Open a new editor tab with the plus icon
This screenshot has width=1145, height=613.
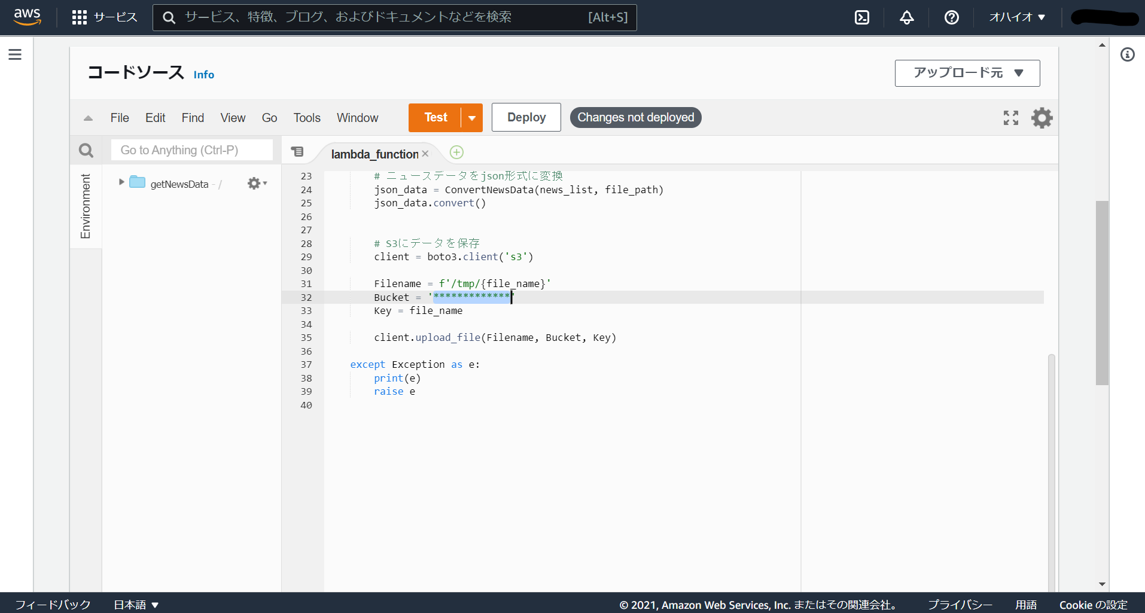coord(456,153)
